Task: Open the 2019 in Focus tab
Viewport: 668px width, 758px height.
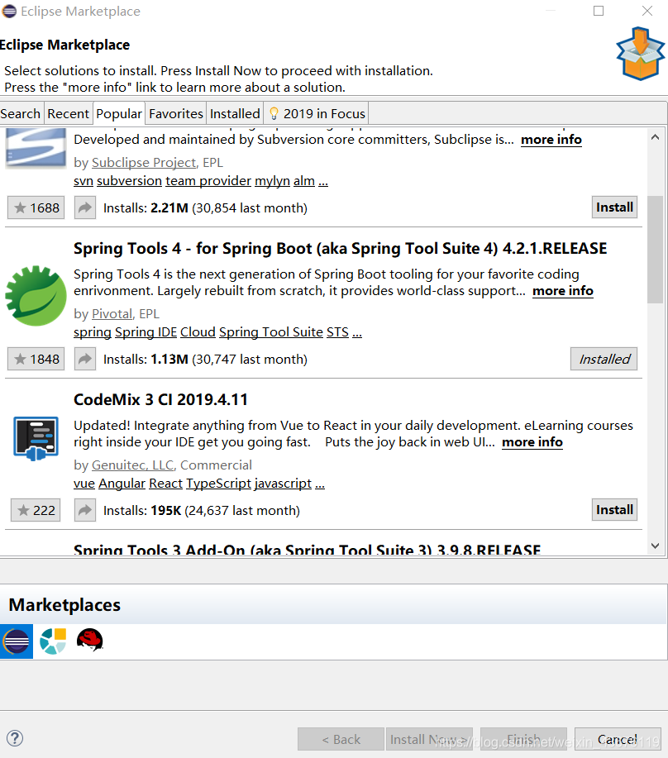Action: (316, 113)
